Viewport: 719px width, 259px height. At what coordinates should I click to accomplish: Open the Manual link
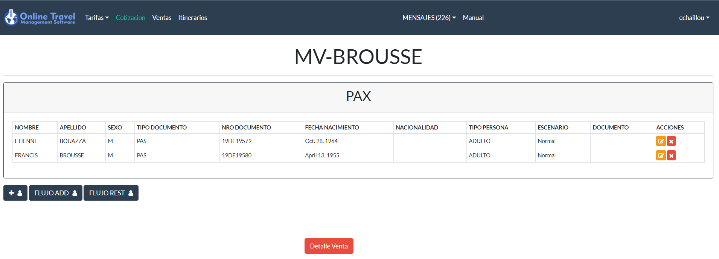click(x=473, y=18)
